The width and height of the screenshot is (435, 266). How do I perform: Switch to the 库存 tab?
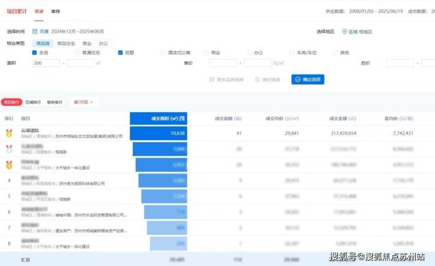(x=55, y=11)
